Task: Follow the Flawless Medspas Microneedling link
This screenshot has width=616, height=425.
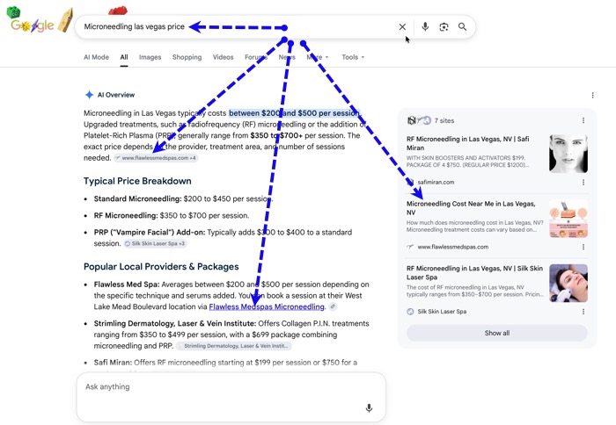Action: 267,306
